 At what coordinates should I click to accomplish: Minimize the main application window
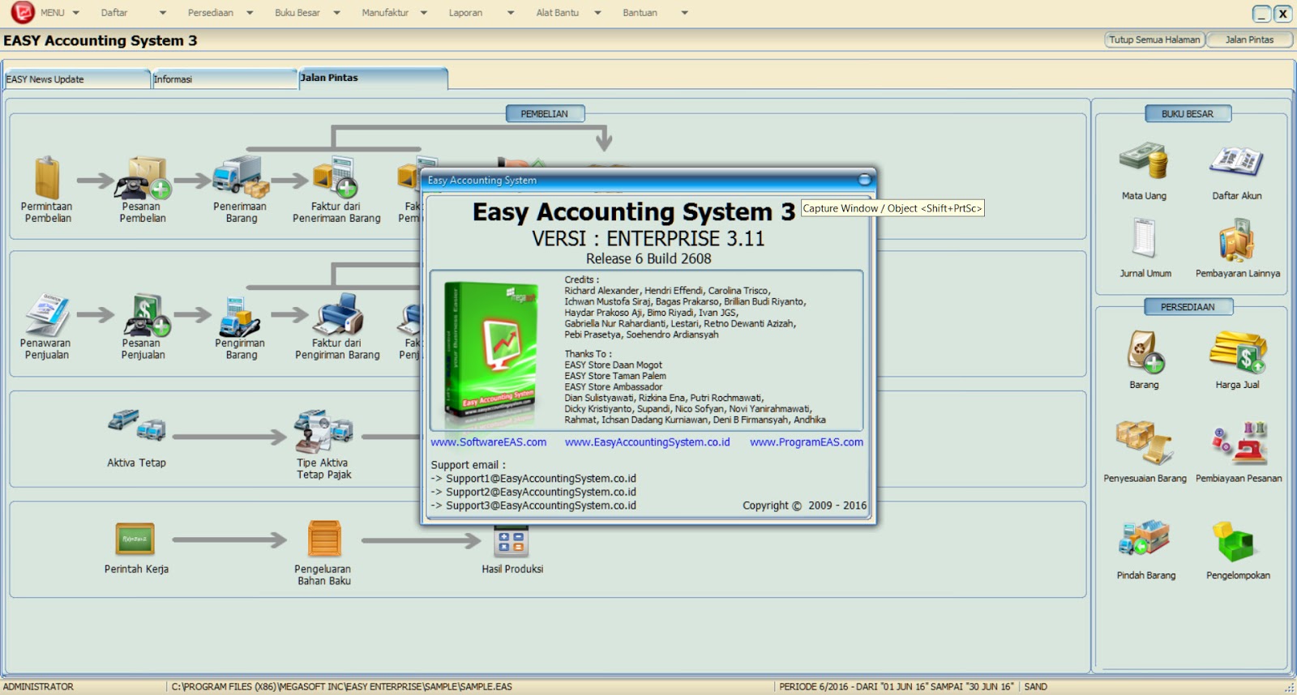pos(1261,14)
